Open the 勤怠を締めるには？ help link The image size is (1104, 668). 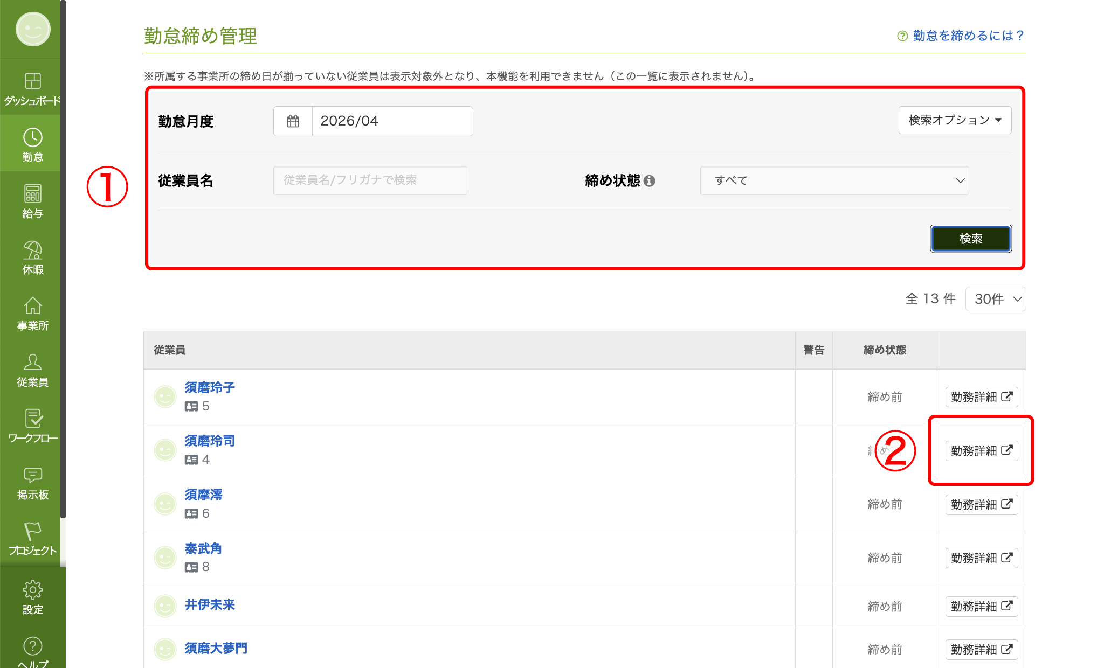968,36
